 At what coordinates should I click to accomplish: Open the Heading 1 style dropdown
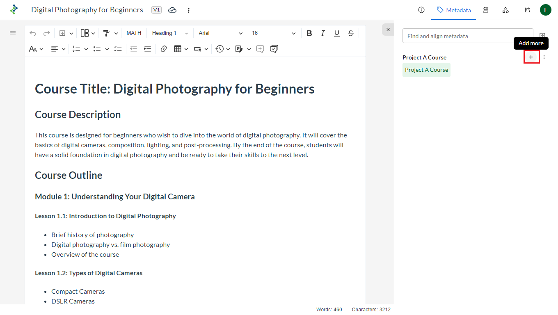pyautogui.click(x=170, y=33)
